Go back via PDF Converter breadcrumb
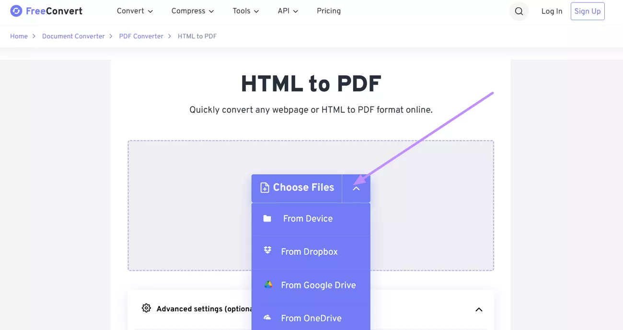623x330 pixels. coord(141,36)
